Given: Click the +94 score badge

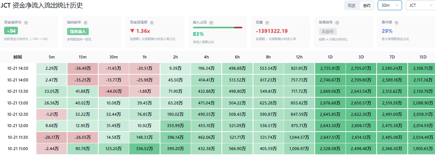Looking at the screenshot, I should 11,31.
